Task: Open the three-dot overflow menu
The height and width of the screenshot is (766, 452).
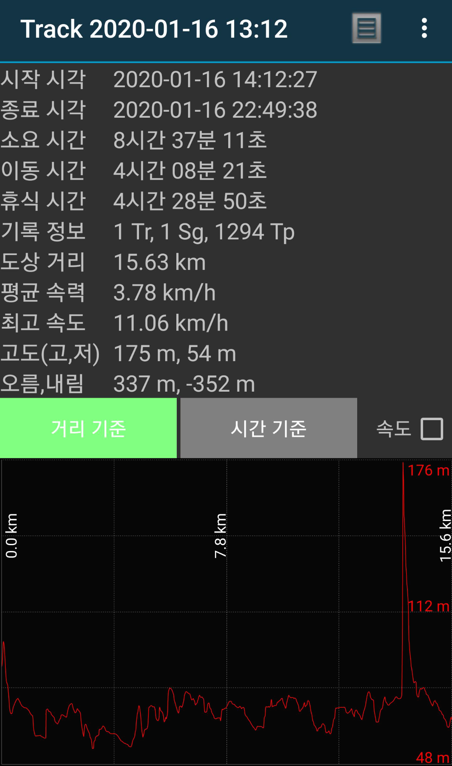Action: 424,28
